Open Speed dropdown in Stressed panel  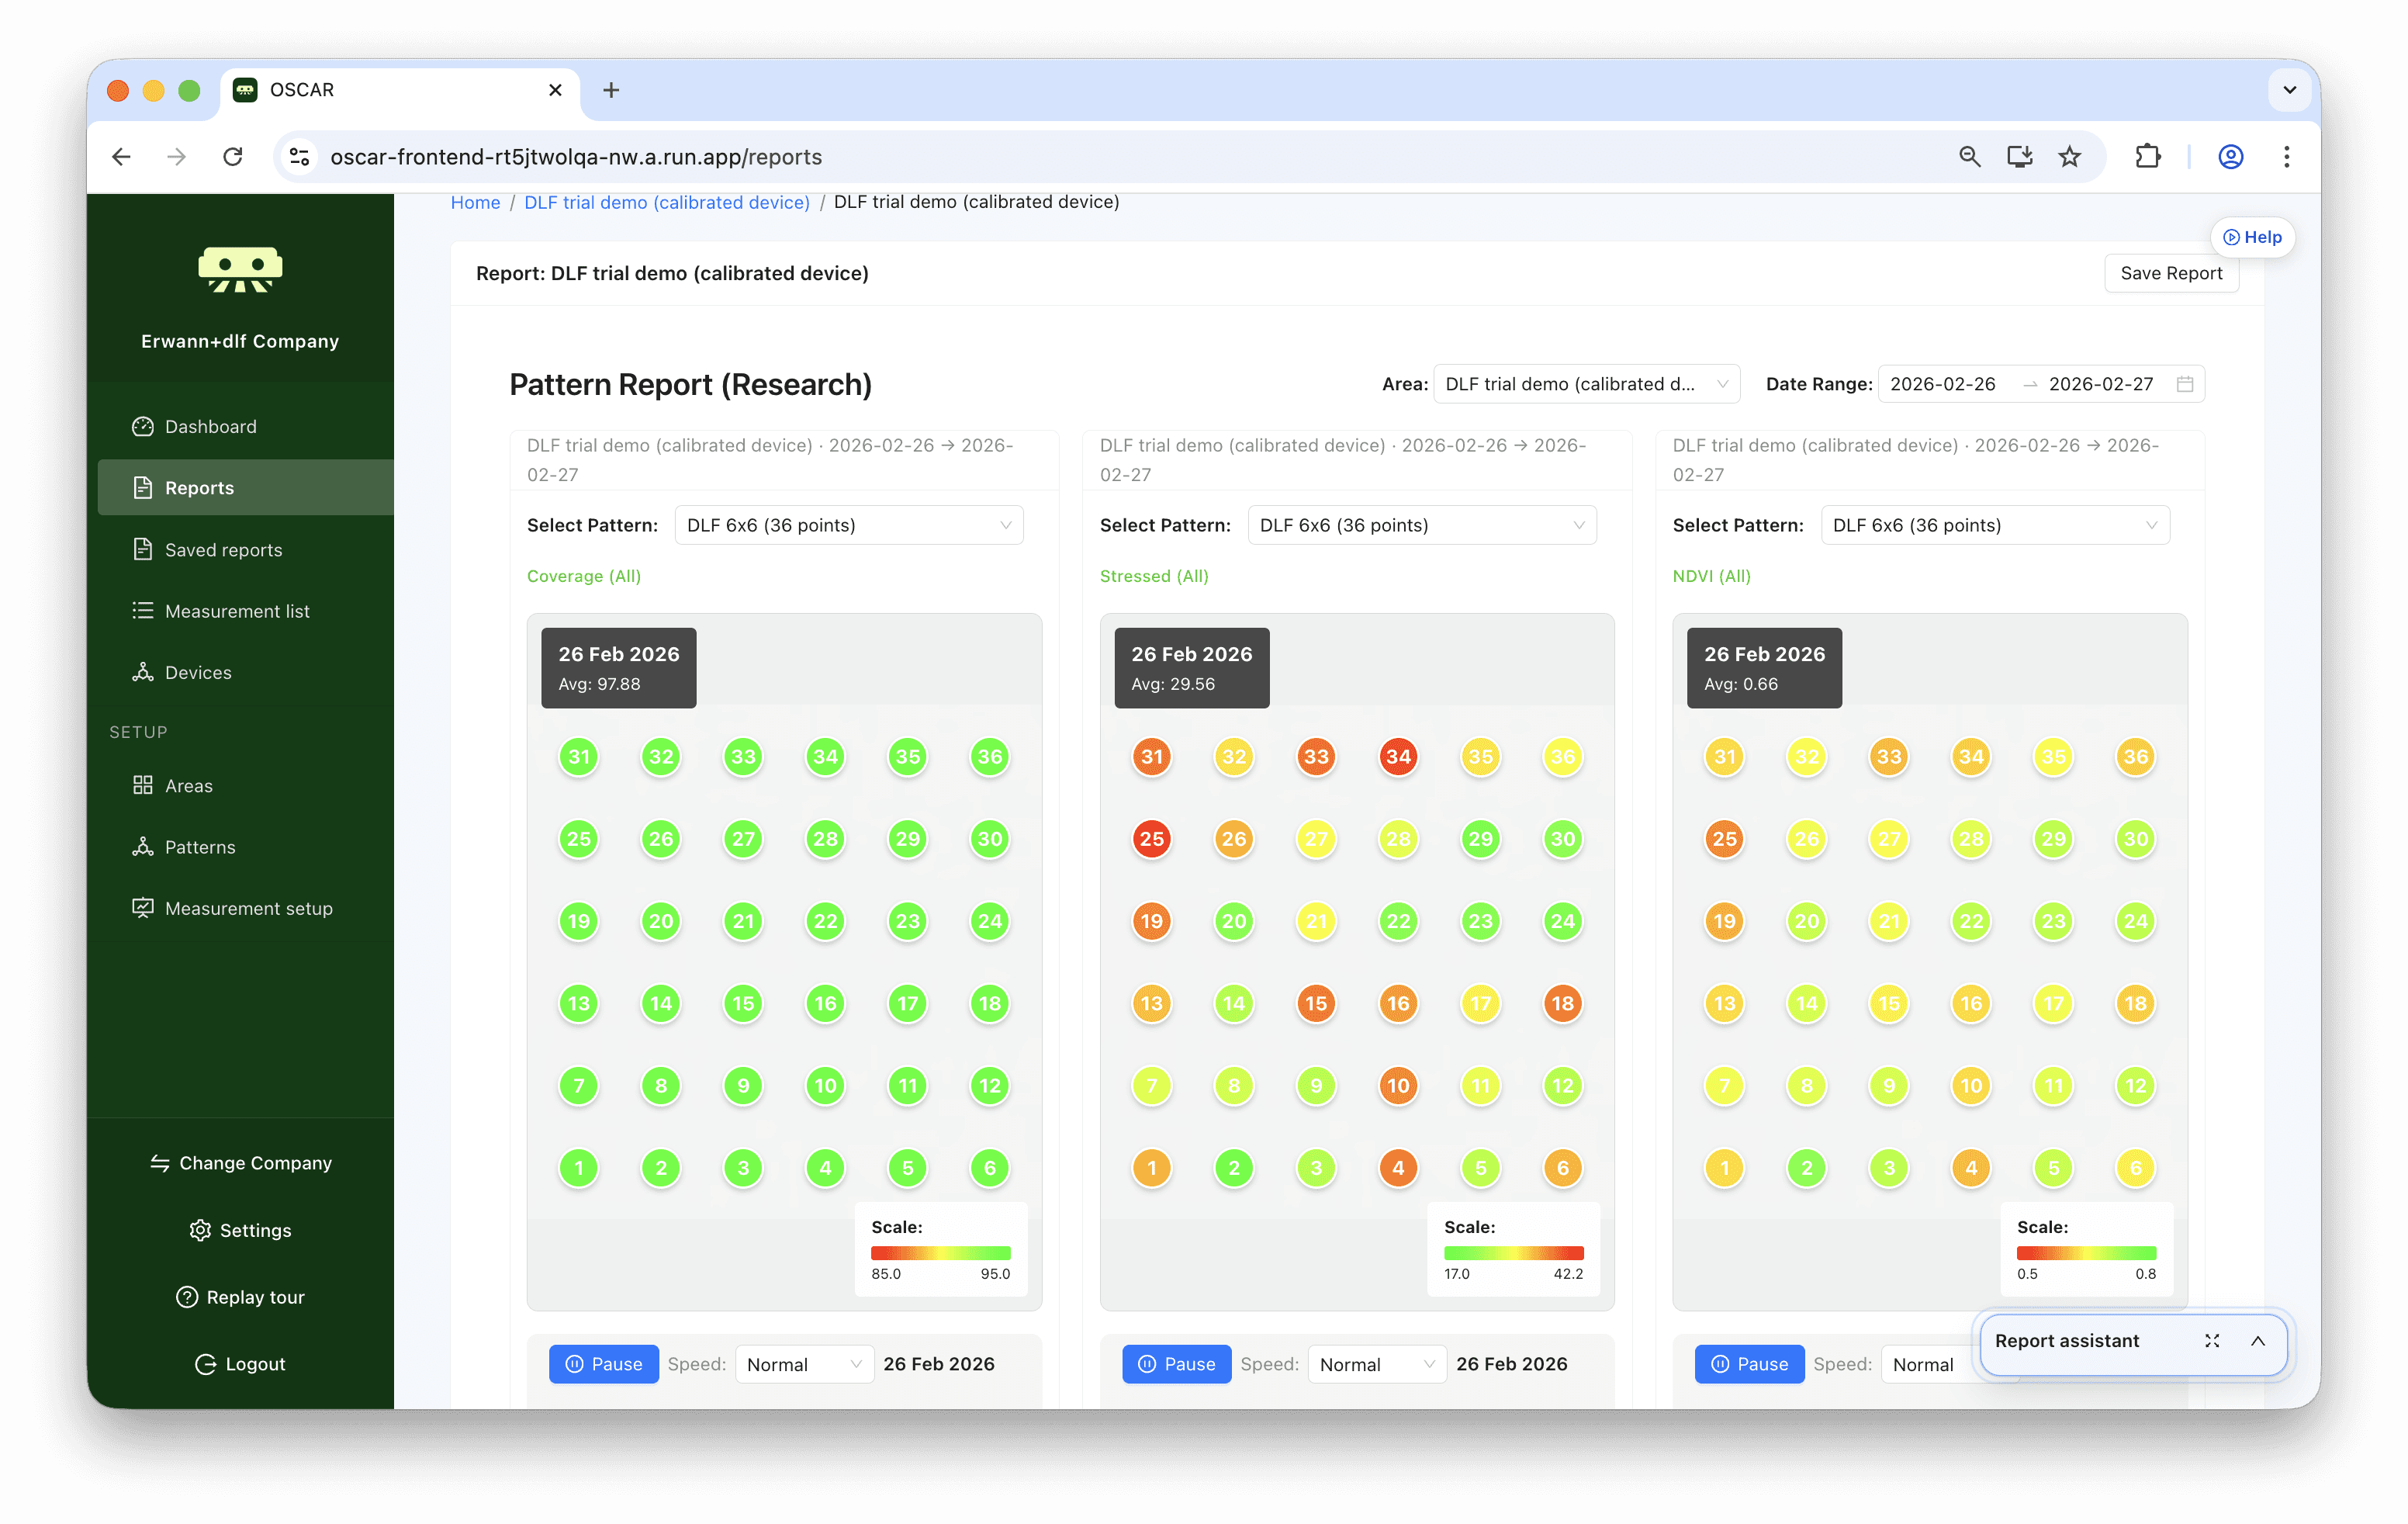pos(1376,1364)
